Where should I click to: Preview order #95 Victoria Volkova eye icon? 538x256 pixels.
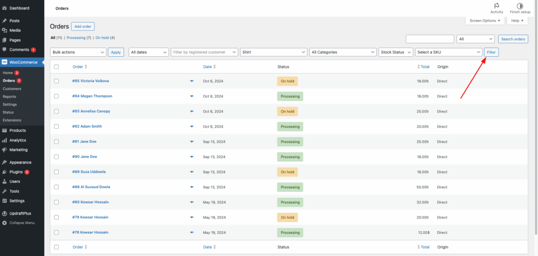pyautogui.click(x=192, y=81)
